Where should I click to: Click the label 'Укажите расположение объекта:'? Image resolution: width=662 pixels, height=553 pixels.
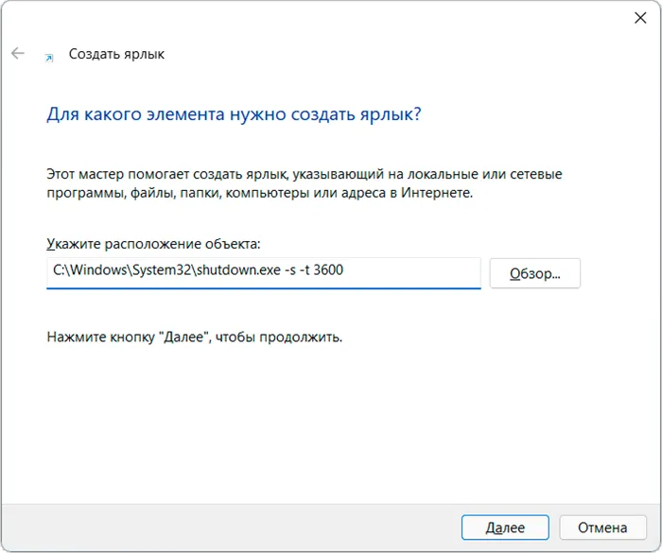tap(153, 244)
